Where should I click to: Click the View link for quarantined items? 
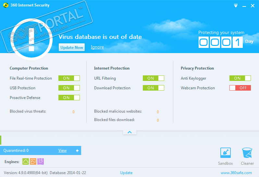[62, 150]
